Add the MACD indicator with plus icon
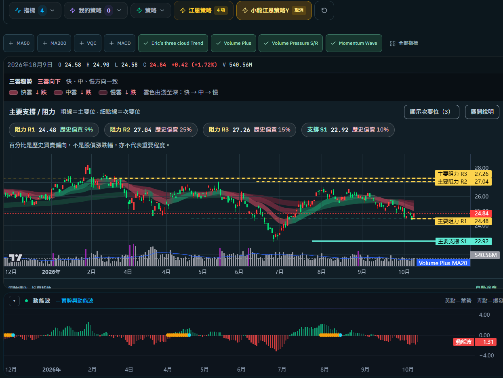The image size is (503, 378). (x=120, y=43)
